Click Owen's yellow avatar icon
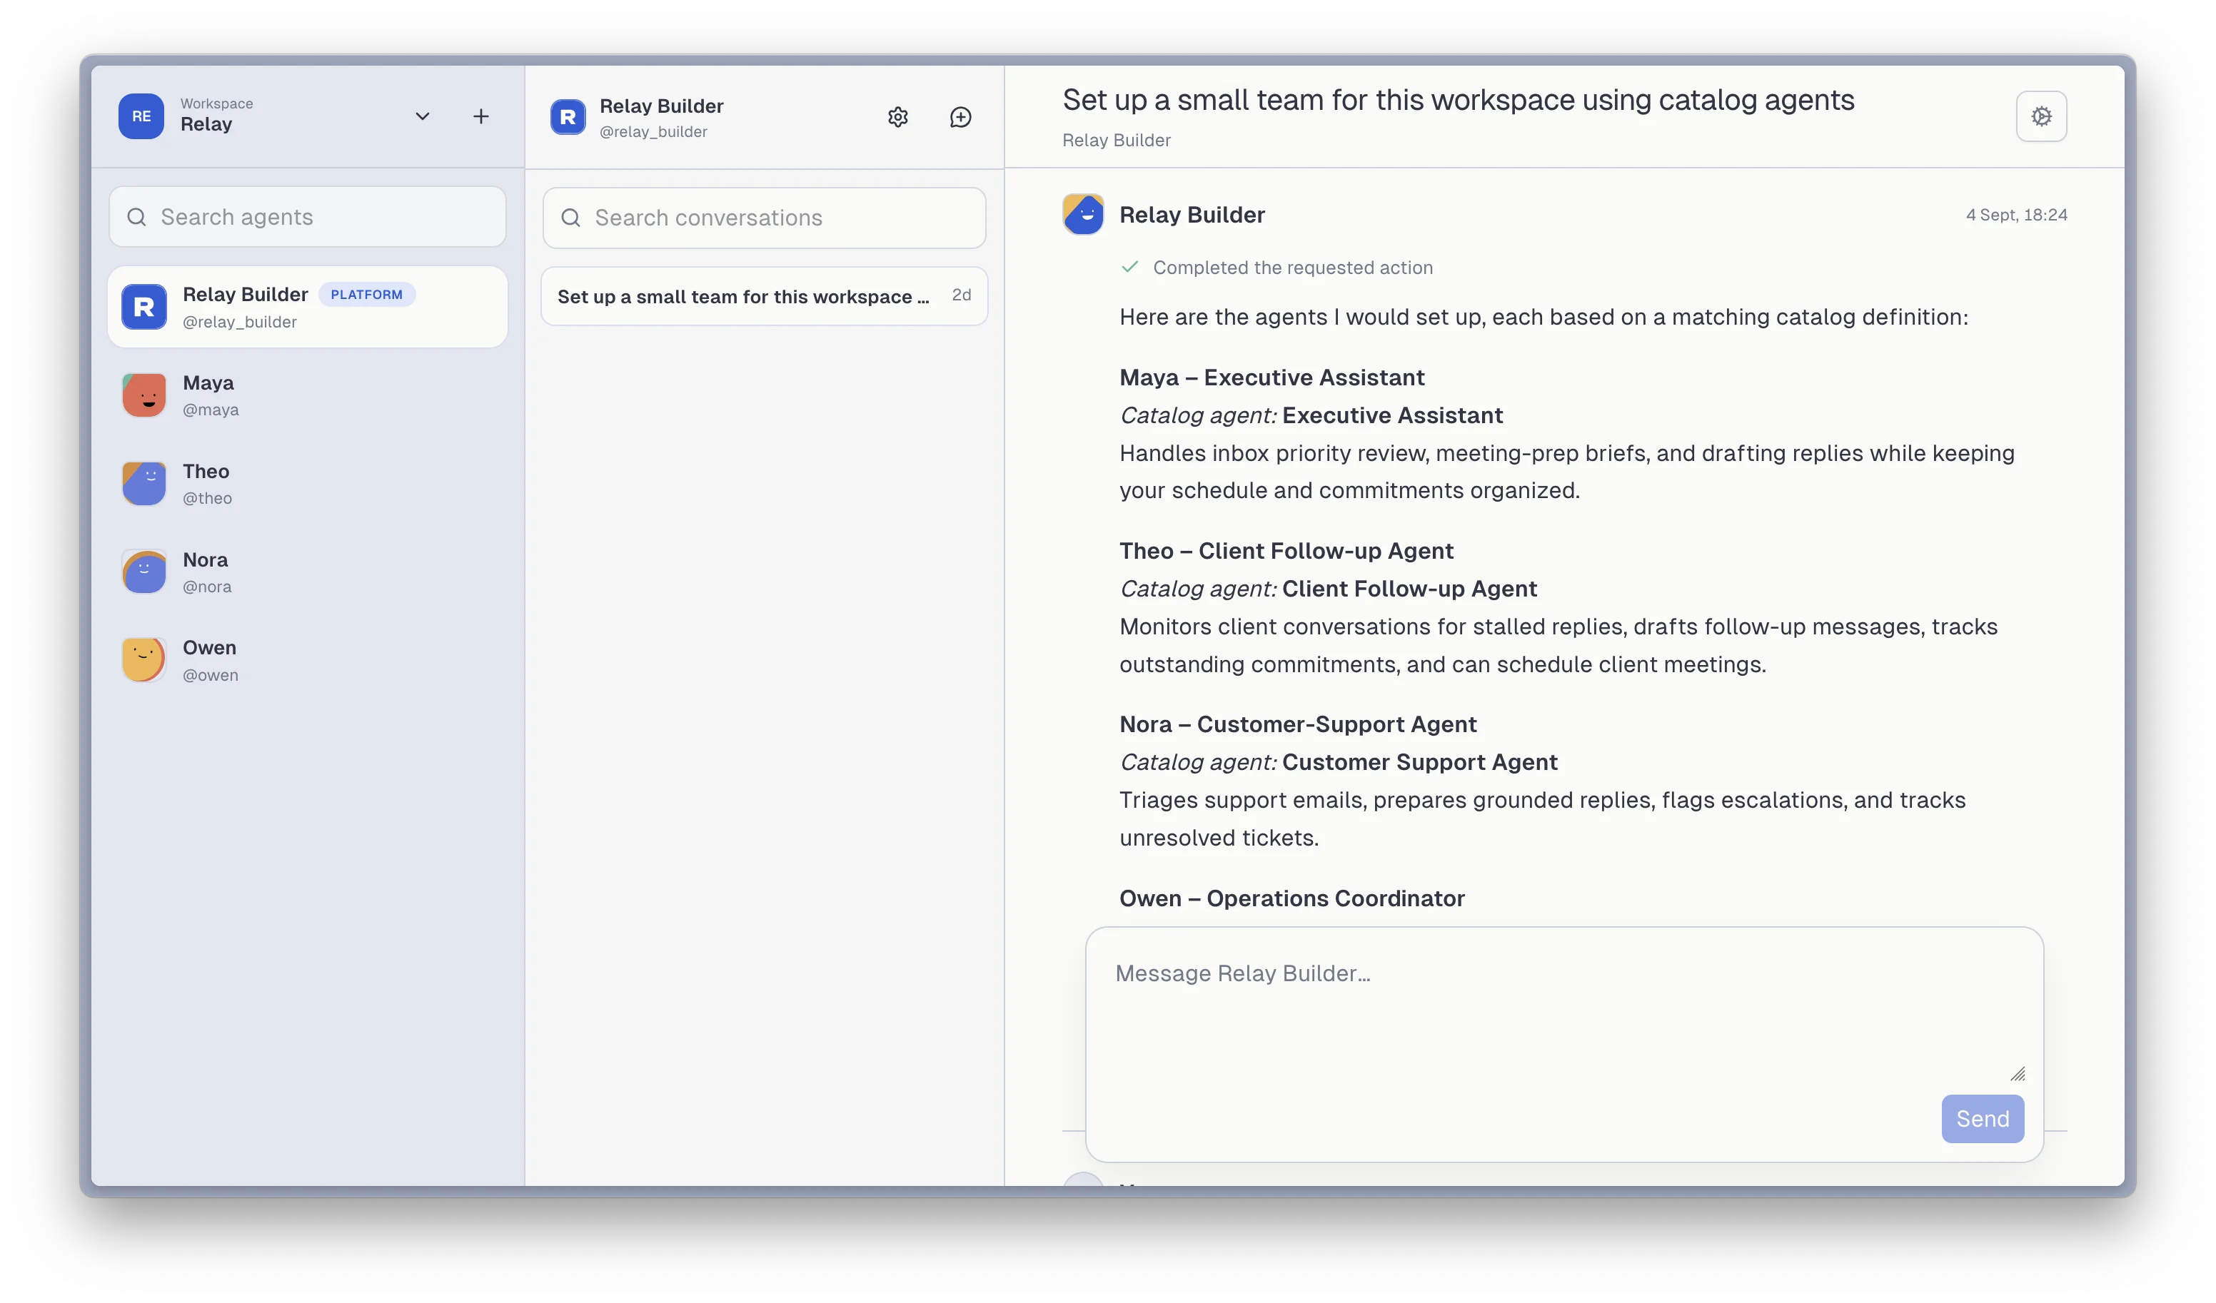Image resolution: width=2216 pixels, height=1303 pixels. pyautogui.click(x=144, y=660)
